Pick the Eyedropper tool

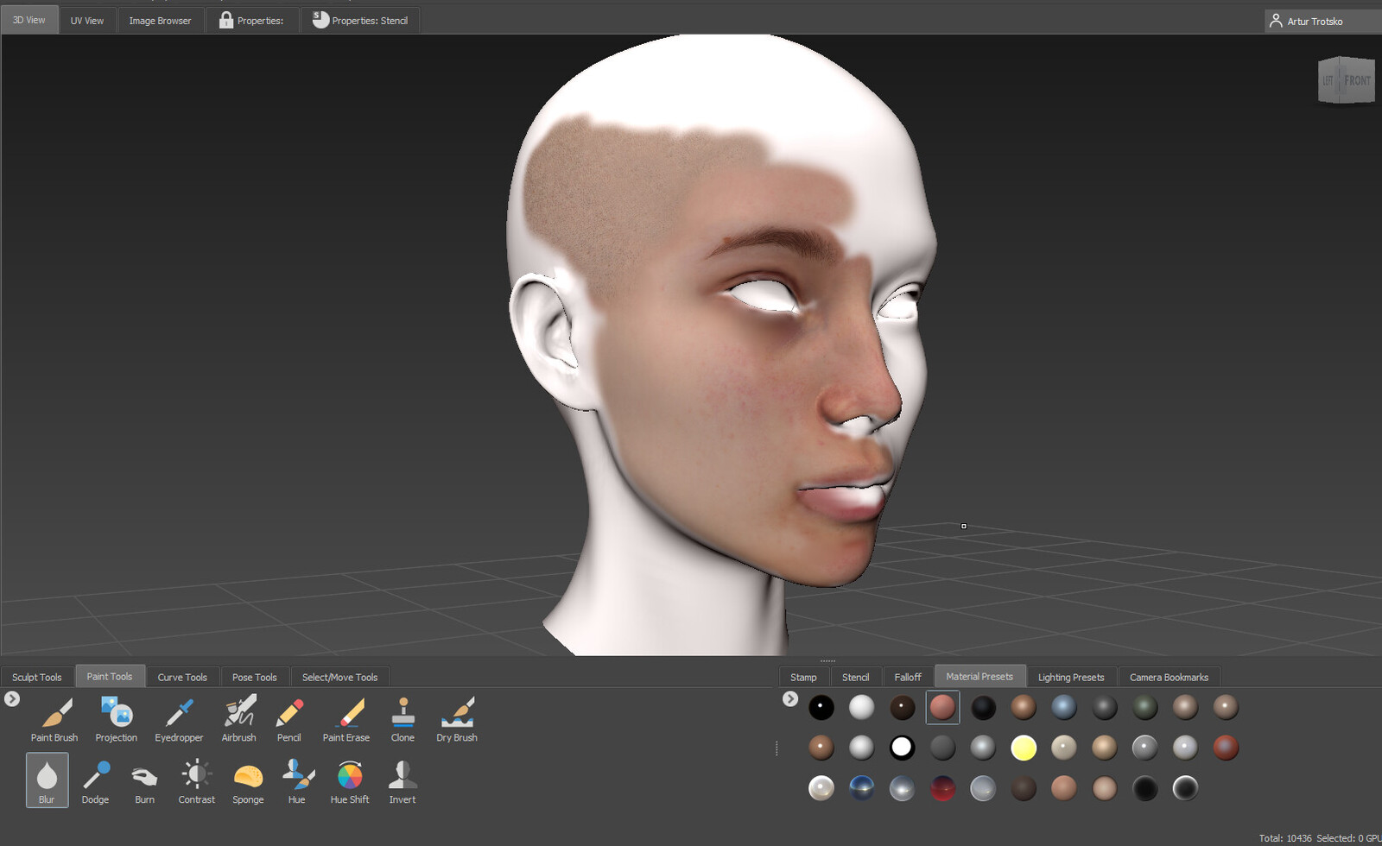coord(179,719)
